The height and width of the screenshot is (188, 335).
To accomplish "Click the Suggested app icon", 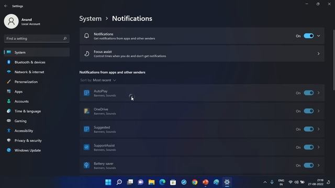I will (x=86, y=129).
